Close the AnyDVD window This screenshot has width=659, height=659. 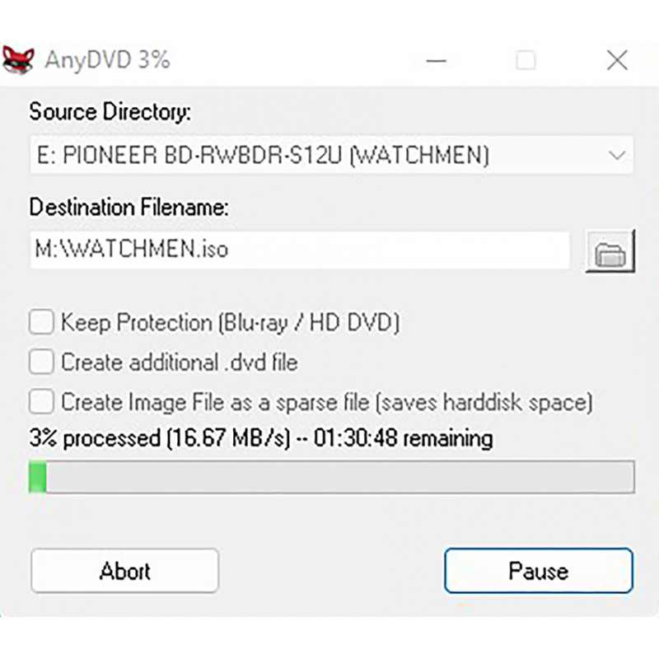pos(617,60)
